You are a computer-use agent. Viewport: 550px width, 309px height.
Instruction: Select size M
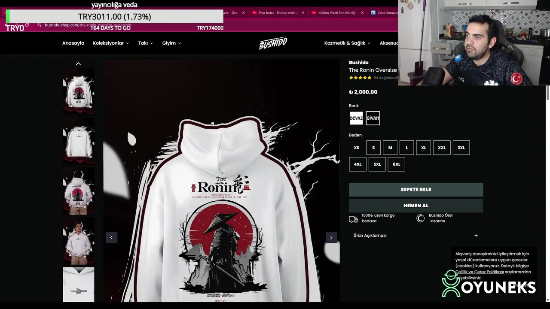[x=390, y=148]
